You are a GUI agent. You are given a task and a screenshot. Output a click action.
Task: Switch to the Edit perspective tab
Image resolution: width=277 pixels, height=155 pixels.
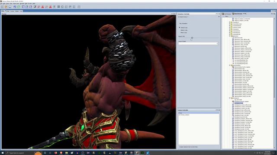(x=8, y=11)
